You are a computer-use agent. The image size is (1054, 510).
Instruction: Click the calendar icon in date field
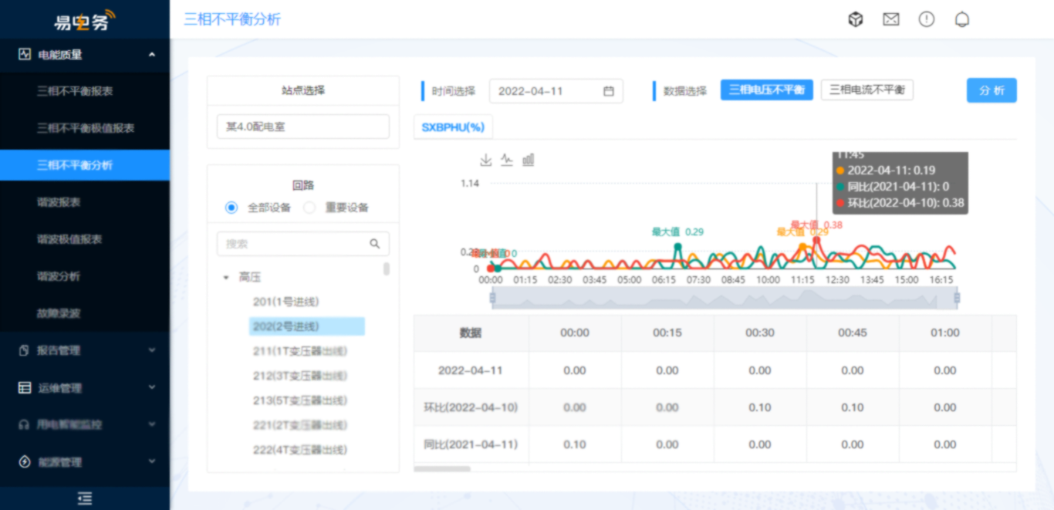[608, 91]
